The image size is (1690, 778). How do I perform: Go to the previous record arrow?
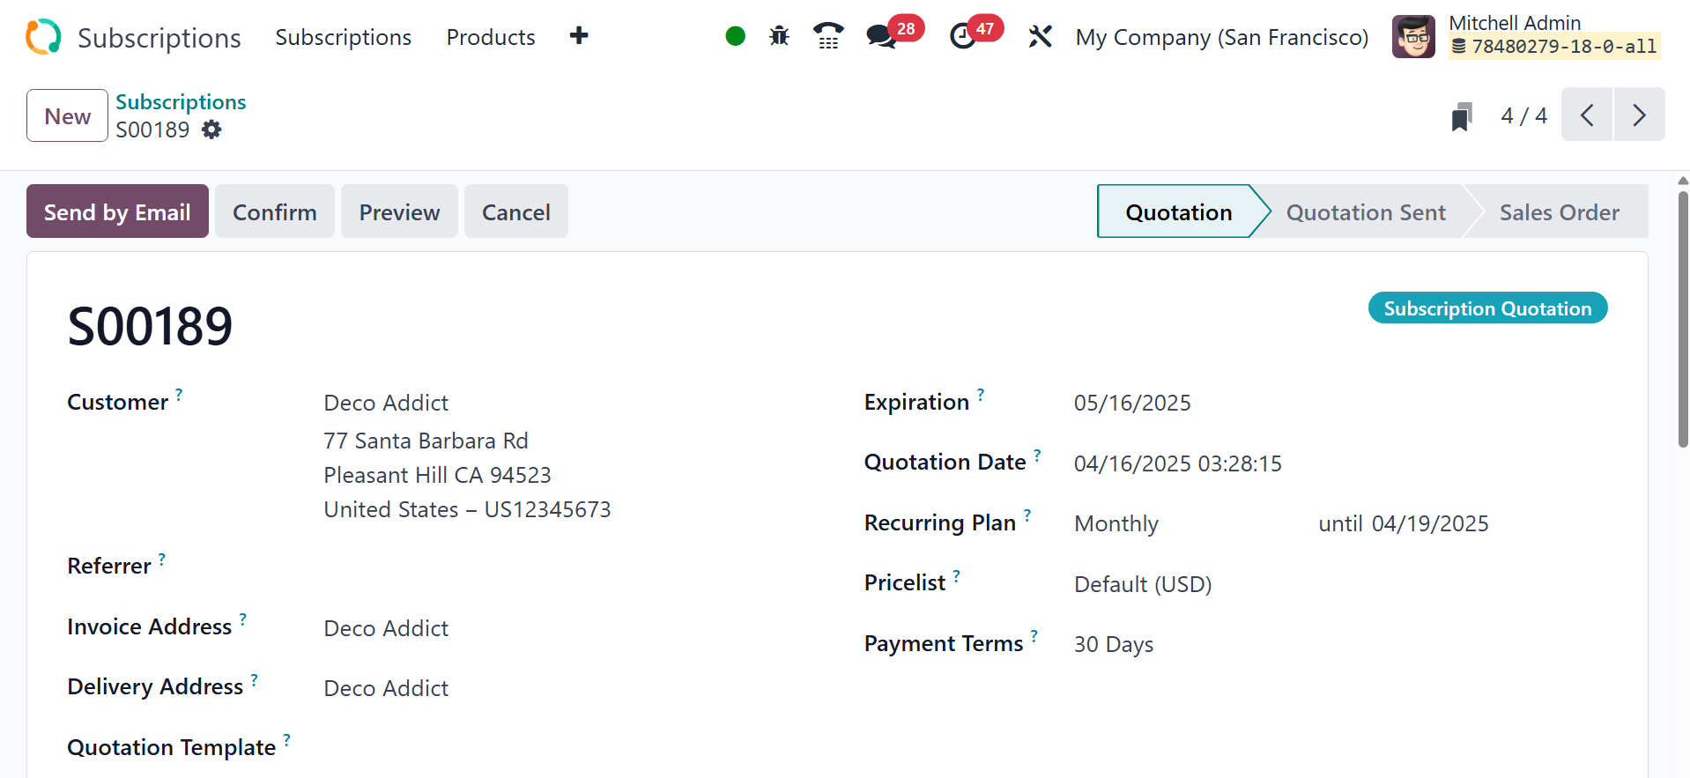tap(1587, 115)
